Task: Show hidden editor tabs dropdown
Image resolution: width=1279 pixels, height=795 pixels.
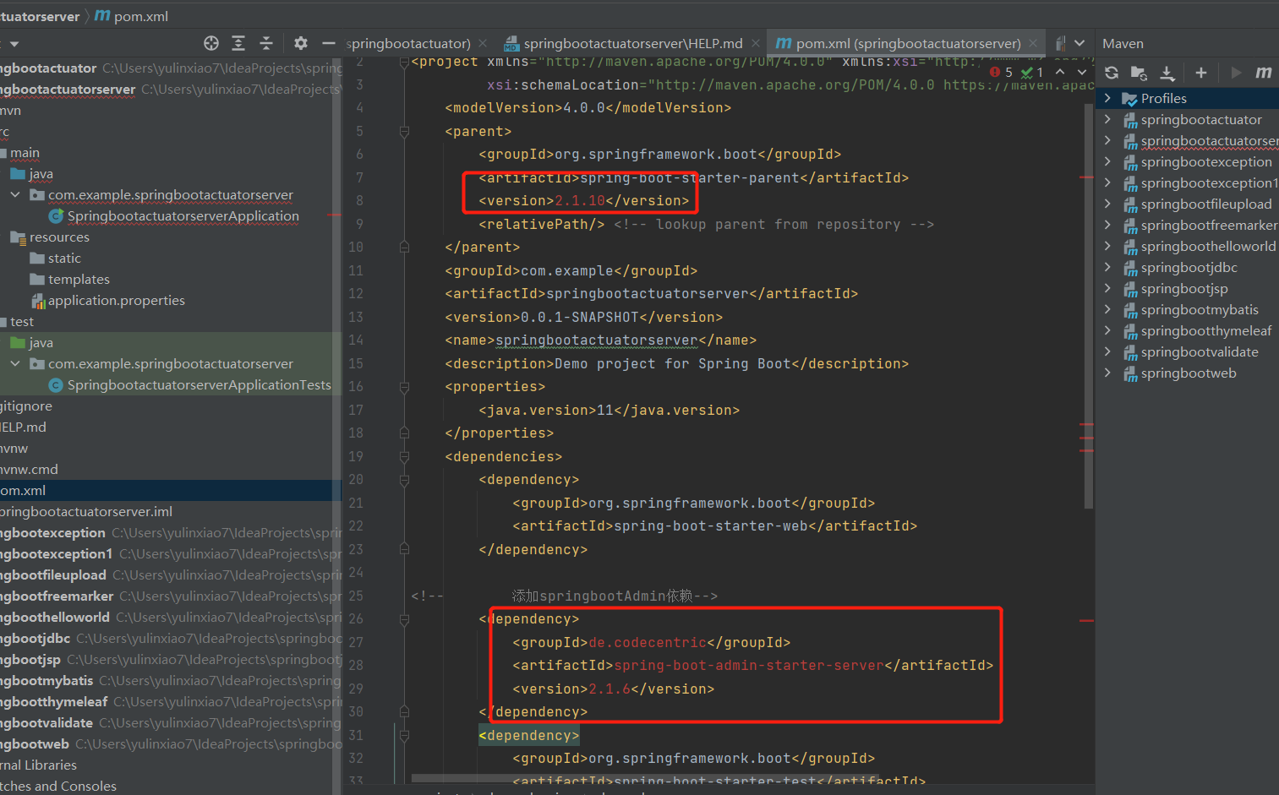Action: coord(1079,43)
